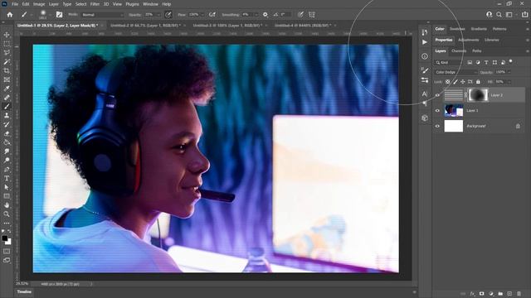Select the Eraser tool

coord(7,133)
